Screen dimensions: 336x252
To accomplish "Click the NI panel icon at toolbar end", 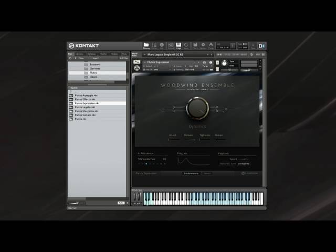I will (261, 46).
